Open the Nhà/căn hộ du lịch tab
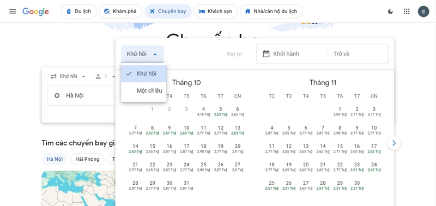 [271, 11]
